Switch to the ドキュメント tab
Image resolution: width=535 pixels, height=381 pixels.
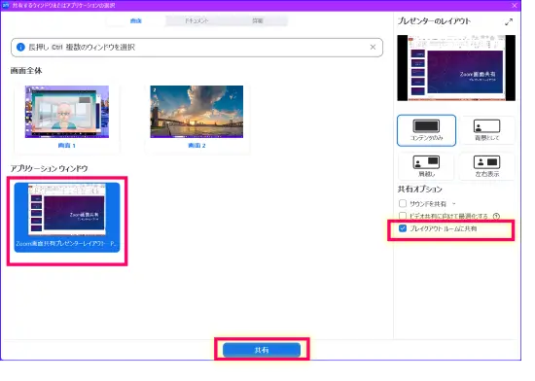coord(196,20)
